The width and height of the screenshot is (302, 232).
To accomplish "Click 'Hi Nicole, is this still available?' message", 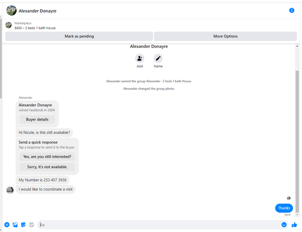I will (44, 133).
